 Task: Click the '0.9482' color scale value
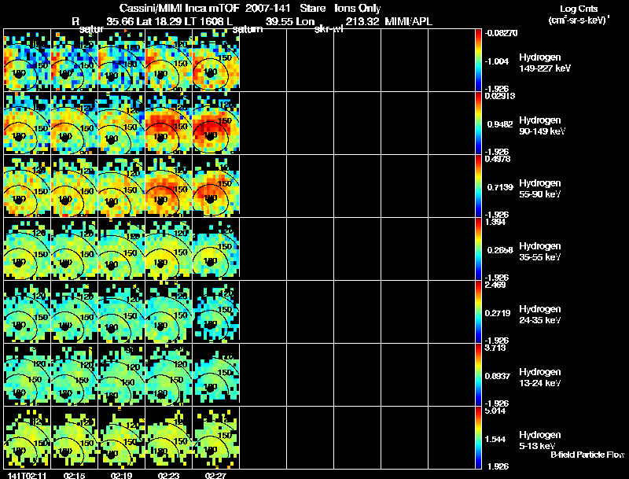(500, 124)
